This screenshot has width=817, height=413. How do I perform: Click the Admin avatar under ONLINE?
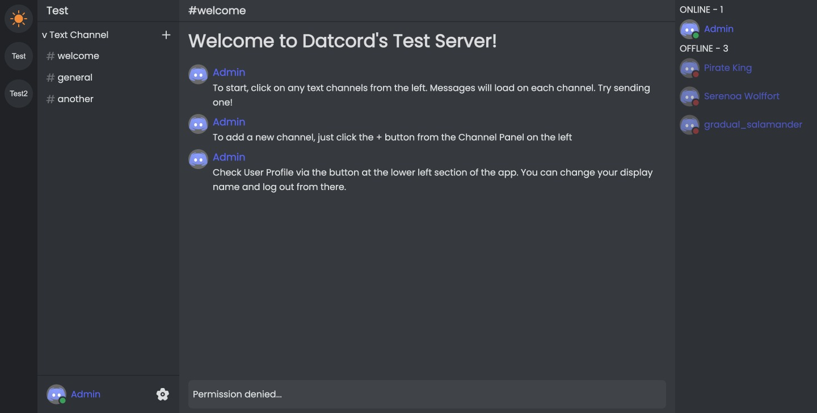pyautogui.click(x=689, y=28)
